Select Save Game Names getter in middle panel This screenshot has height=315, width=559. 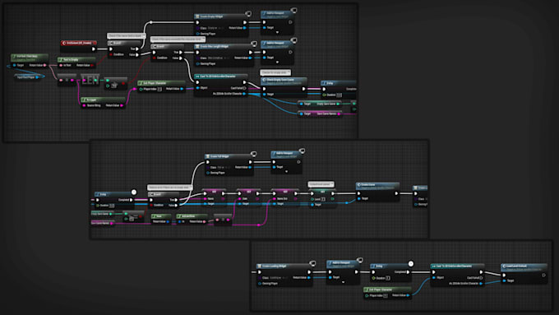tap(103, 223)
